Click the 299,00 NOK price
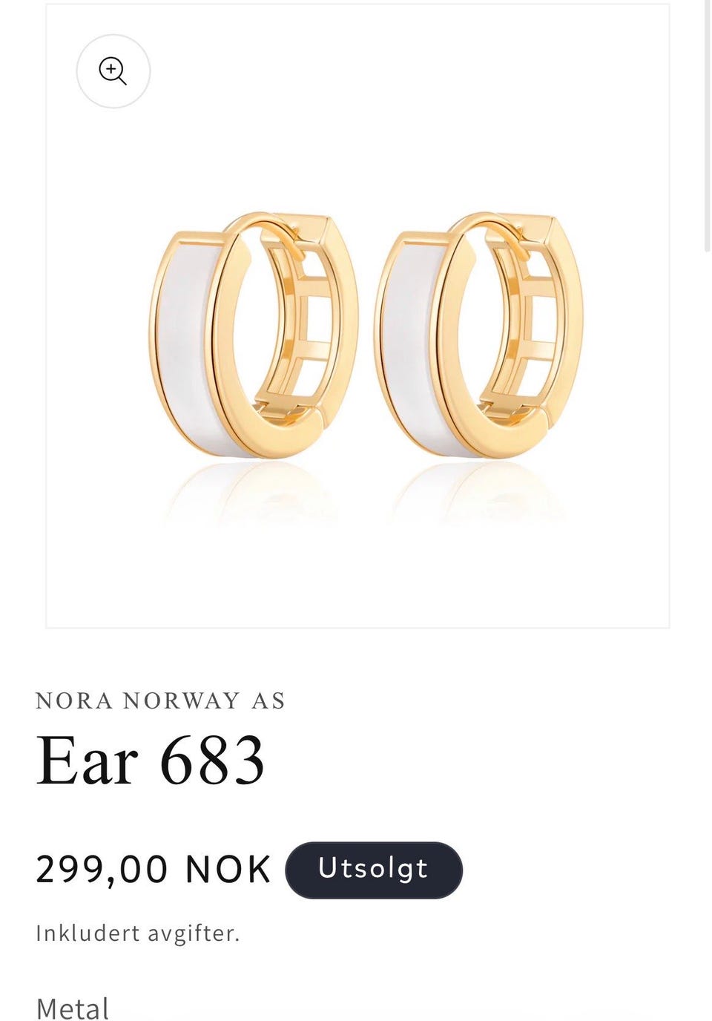The height and width of the screenshot is (1021, 712). (x=154, y=870)
